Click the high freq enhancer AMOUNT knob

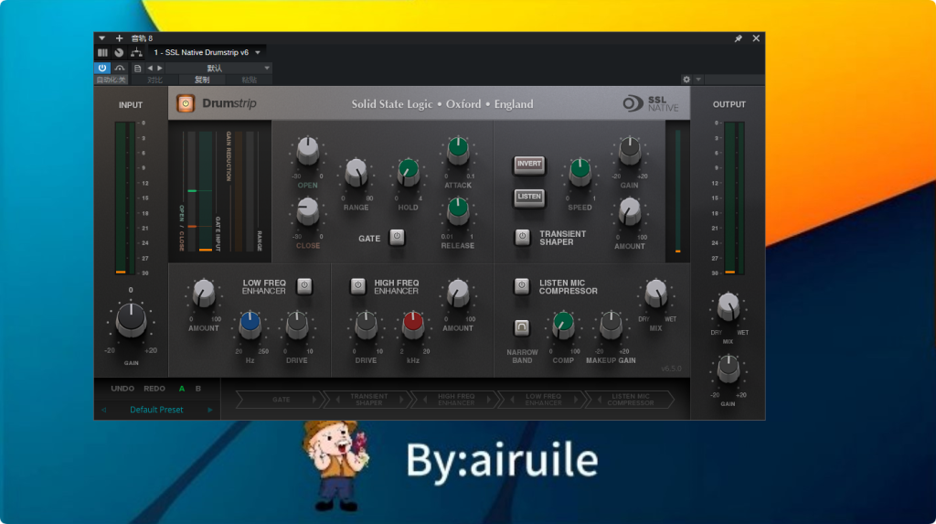(458, 294)
